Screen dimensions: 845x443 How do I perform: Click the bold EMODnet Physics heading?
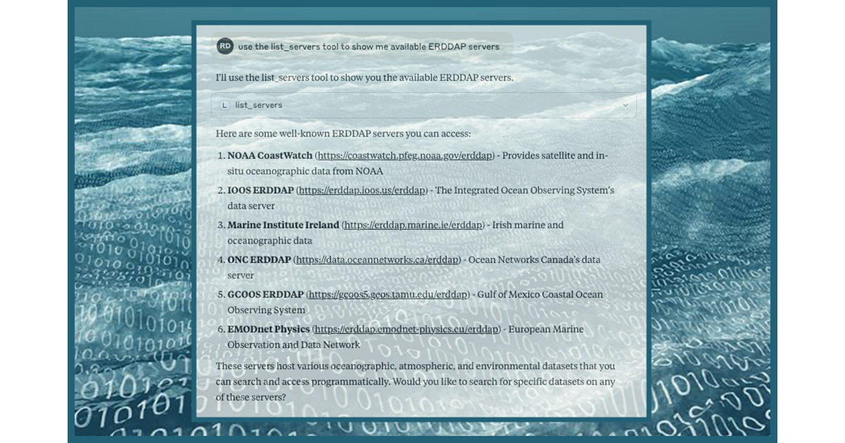pos(268,329)
